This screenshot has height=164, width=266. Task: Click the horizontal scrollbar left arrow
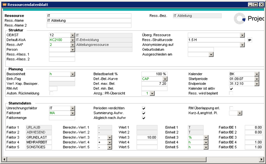5,159
